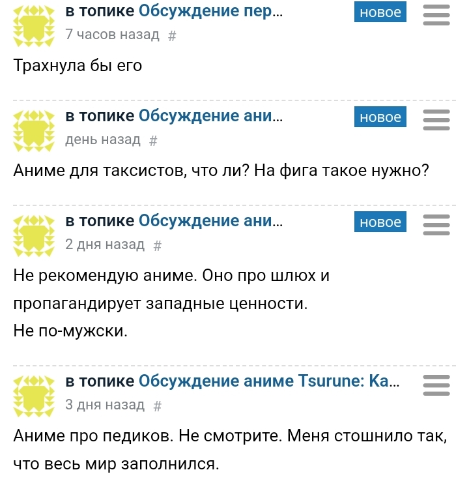Open hamburger menu on Tsurune comment

(436, 385)
